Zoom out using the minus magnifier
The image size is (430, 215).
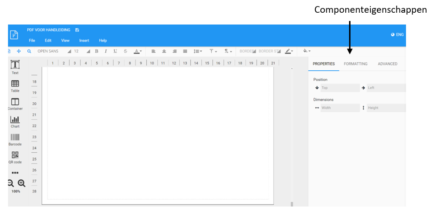pyautogui.click(x=10, y=183)
